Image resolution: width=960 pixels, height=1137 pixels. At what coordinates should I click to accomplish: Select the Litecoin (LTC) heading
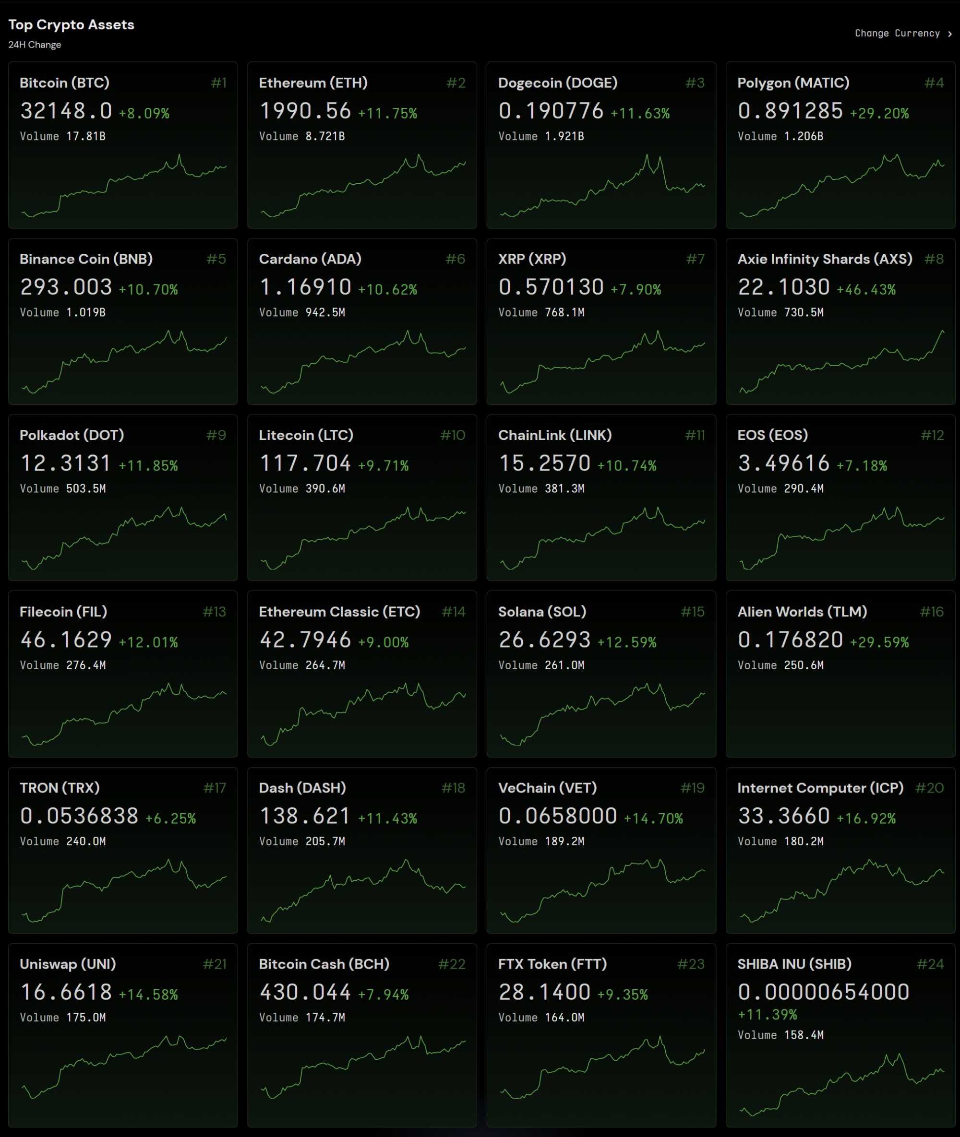pos(306,435)
